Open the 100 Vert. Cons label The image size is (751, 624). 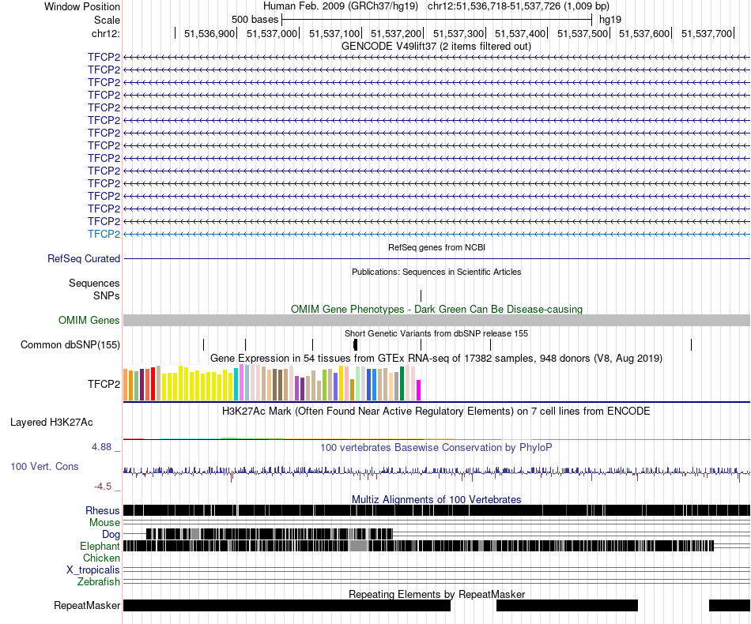coord(44,466)
